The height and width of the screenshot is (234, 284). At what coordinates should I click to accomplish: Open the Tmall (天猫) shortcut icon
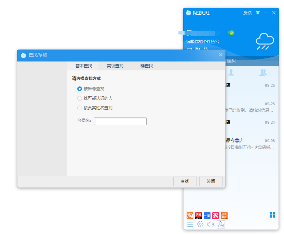click(199, 216)
